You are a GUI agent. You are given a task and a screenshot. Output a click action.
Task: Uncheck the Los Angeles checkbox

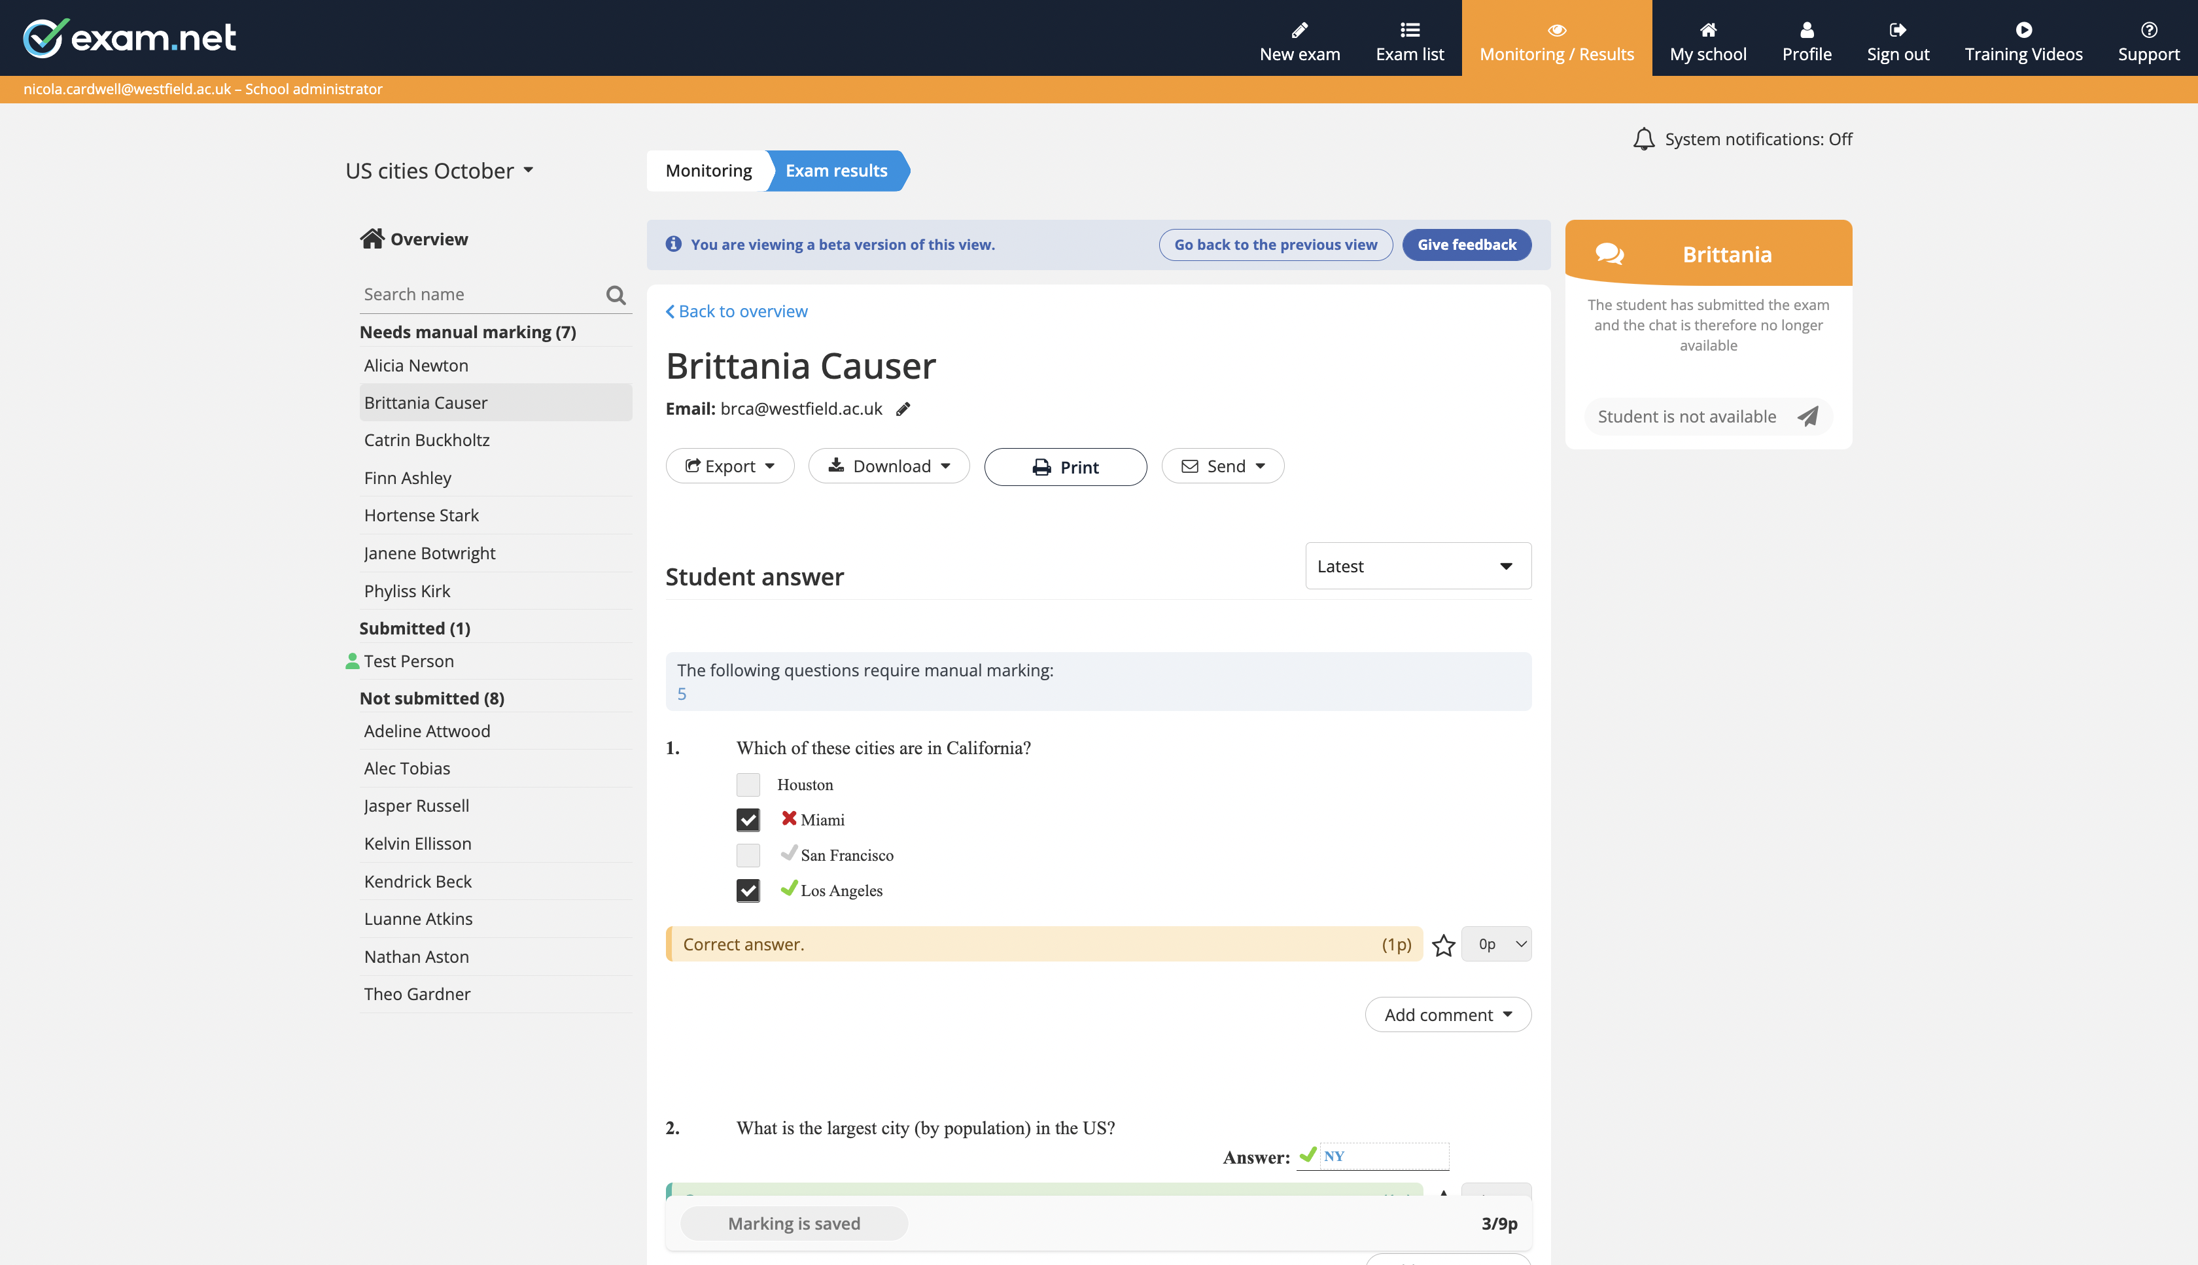[x=747, y=890]
